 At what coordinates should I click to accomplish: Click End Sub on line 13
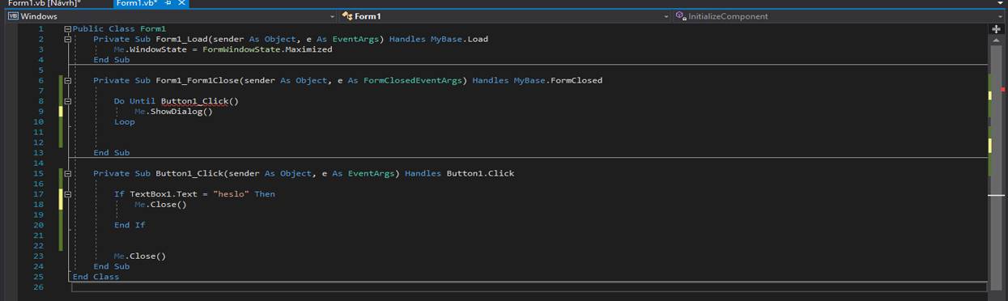pos(111,152)
